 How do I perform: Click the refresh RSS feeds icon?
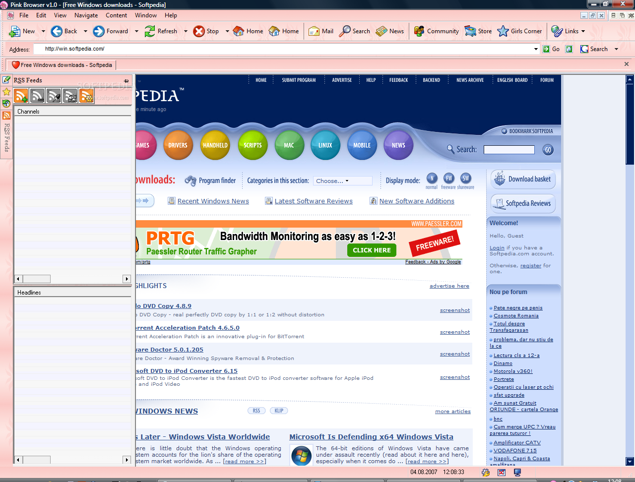pyautogui.click(x=70, y=96)
